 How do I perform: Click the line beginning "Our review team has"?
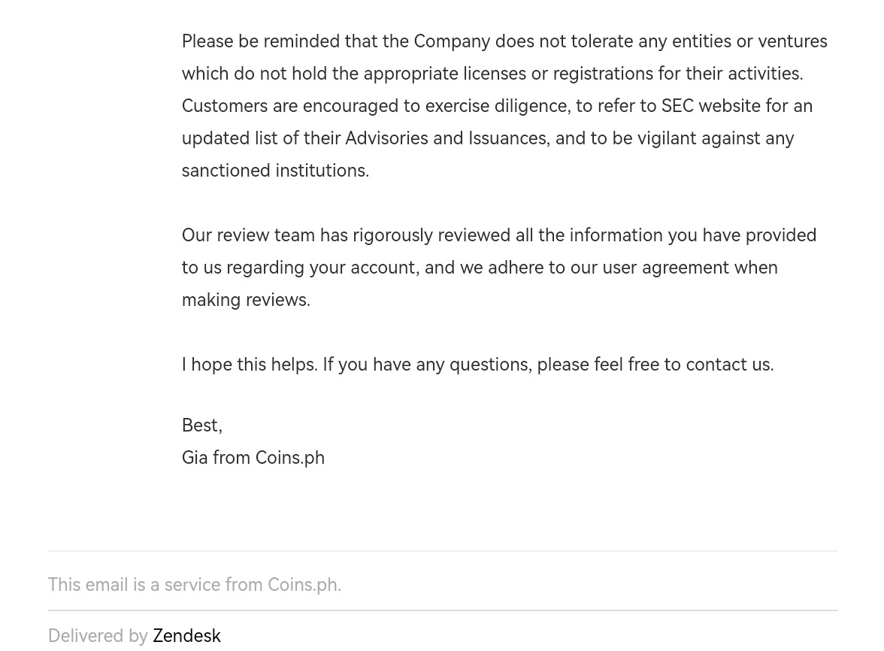coord(498,235)
